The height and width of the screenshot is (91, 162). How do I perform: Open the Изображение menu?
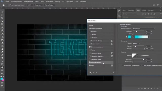(x=28, y=2)
